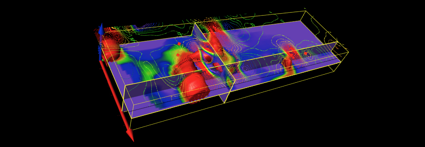Select the small red marker on right side

[x=305, y=53]
